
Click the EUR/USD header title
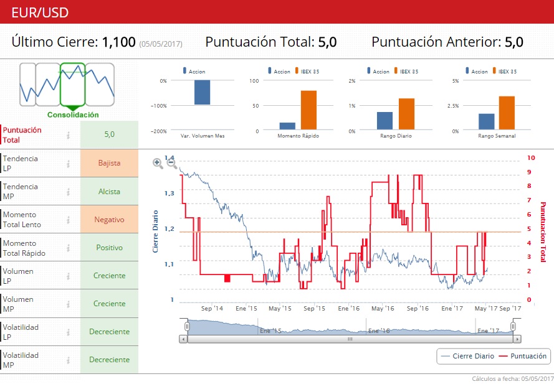[40, 12]
